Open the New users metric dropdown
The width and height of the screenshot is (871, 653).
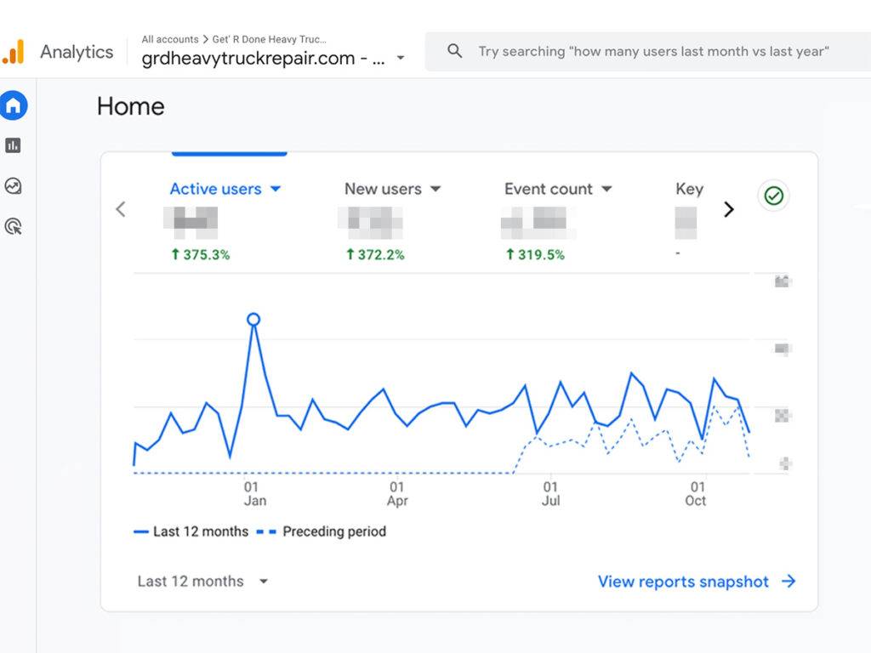(435, 189)
